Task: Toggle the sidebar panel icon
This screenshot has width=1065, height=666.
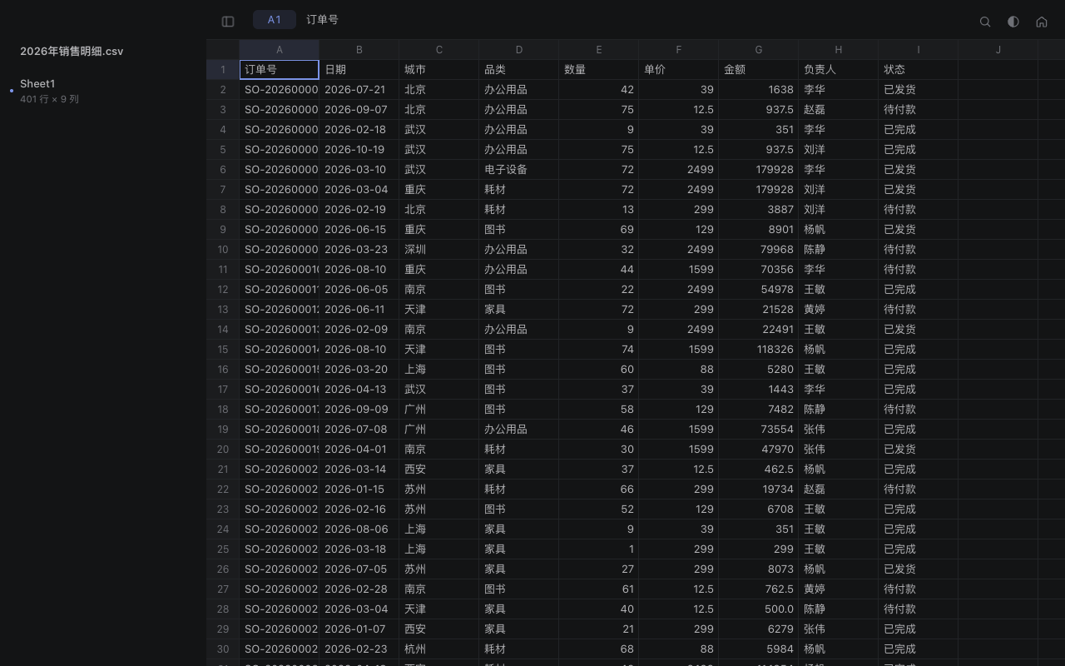Action: pyautogui.click(x=228, y=22)
